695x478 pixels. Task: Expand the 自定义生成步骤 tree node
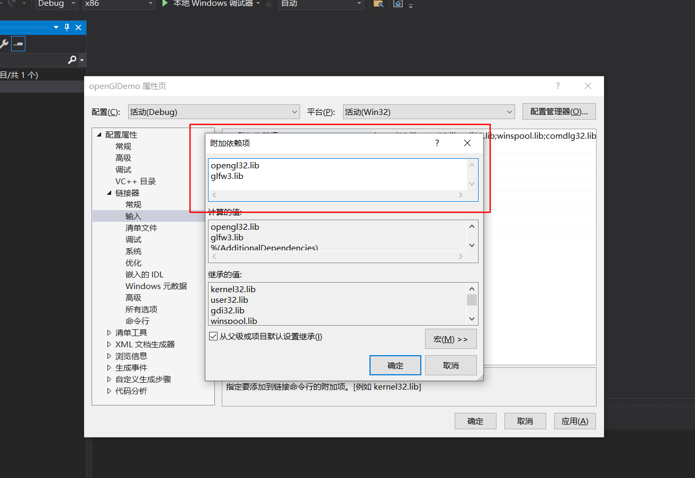point(110,380)
